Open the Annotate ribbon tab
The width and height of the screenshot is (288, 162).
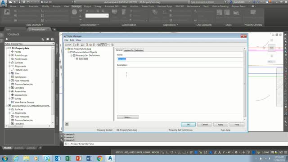tap(33, 6)
